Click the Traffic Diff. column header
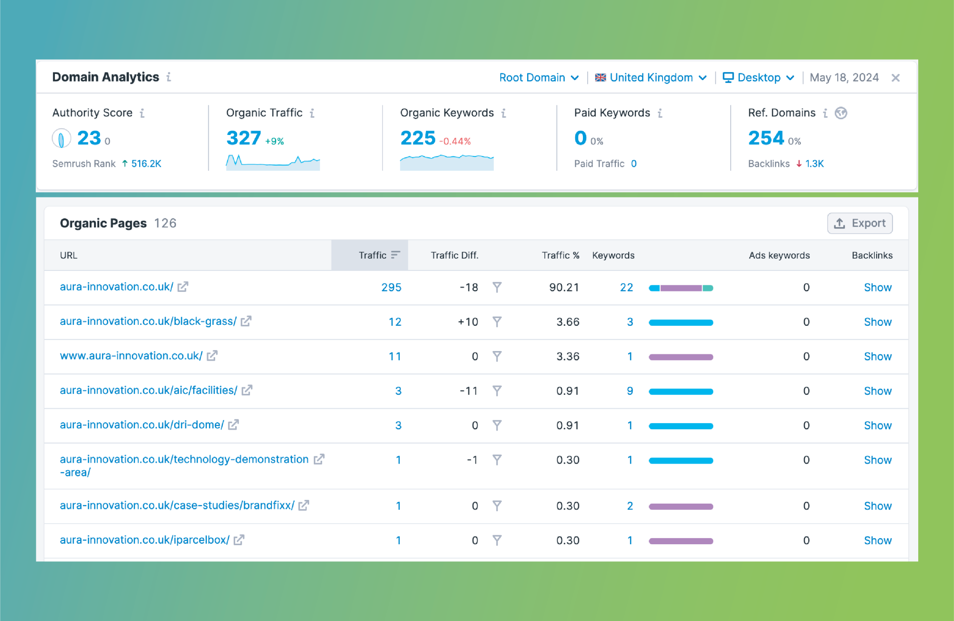The height and width of the screenshot is (621, 954). 455,255
